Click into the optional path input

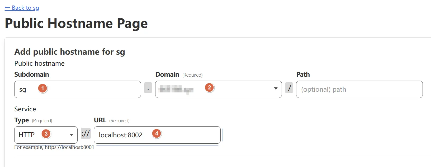click(x=359, y=89)
